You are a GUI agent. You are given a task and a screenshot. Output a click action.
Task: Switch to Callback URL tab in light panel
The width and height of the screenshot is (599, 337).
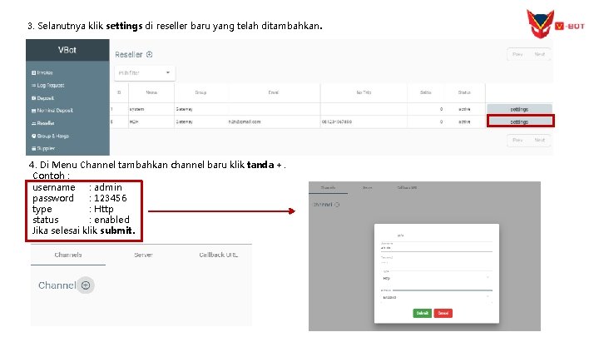tap(219, 255)
